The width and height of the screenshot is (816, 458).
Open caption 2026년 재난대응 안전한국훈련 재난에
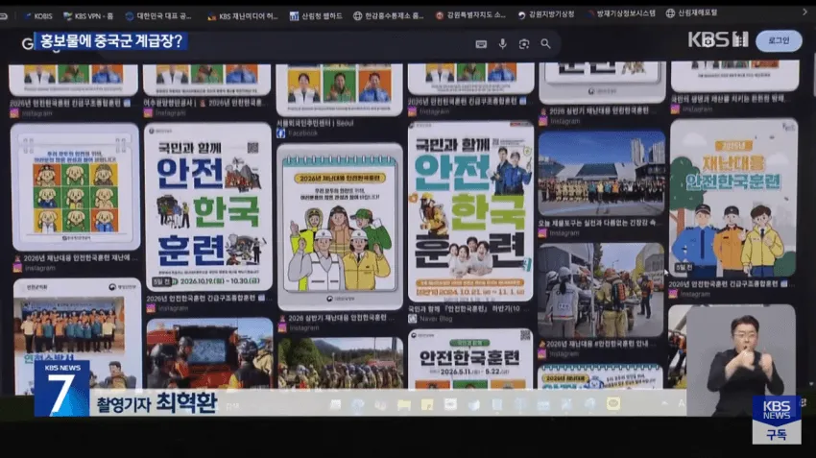pyautogui.click(x=76, y=258)
